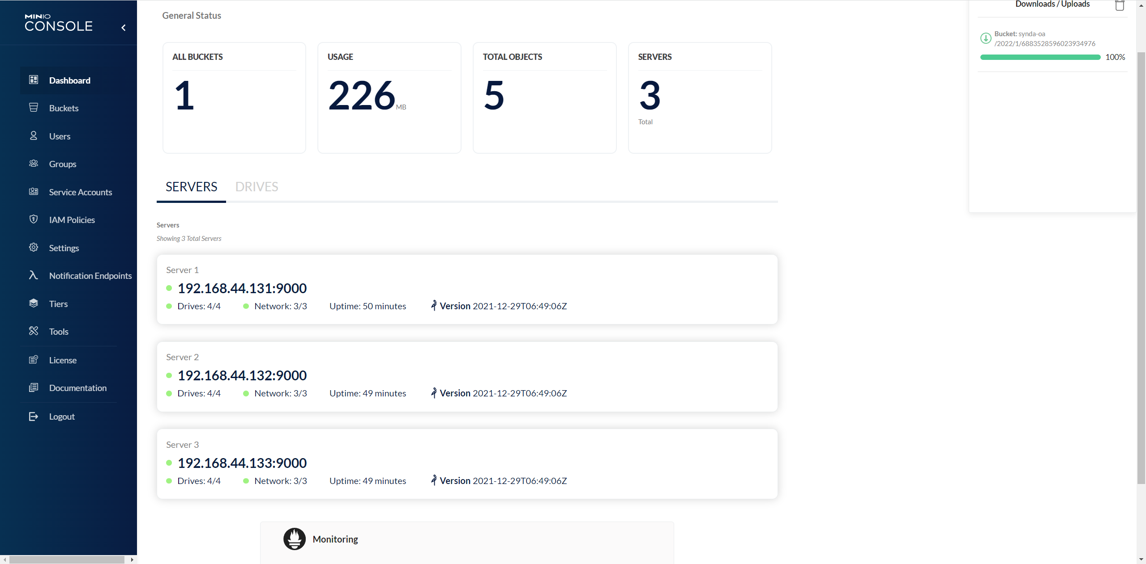Screen dimensions: 1146x564
Task: Open Users via its person icon
Action: coord(34,136)
